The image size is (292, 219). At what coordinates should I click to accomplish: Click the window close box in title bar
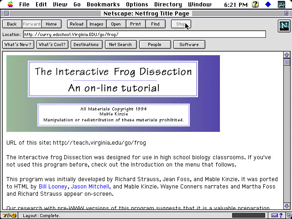coord(7,13)
